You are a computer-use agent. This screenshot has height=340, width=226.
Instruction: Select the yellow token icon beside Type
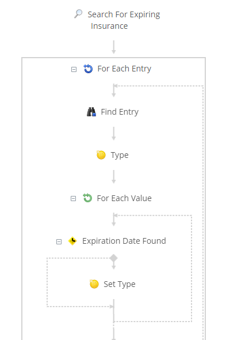[x=101, y=155]
